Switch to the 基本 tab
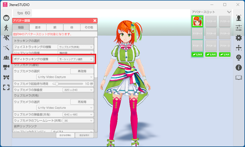 (x=38, y=27)
